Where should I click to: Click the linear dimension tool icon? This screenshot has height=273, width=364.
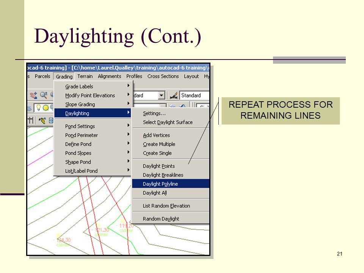click(x=31, y=120)
